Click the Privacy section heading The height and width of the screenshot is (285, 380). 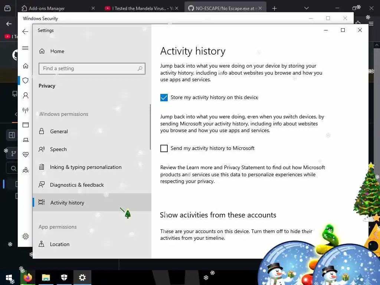(x=47, y=86)
